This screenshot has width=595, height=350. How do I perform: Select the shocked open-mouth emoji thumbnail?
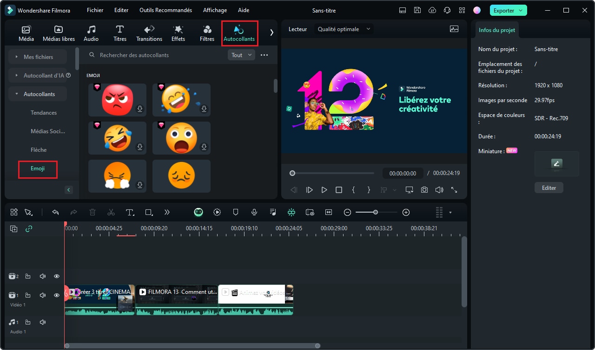pyautogui.click(x=181, y=138)
